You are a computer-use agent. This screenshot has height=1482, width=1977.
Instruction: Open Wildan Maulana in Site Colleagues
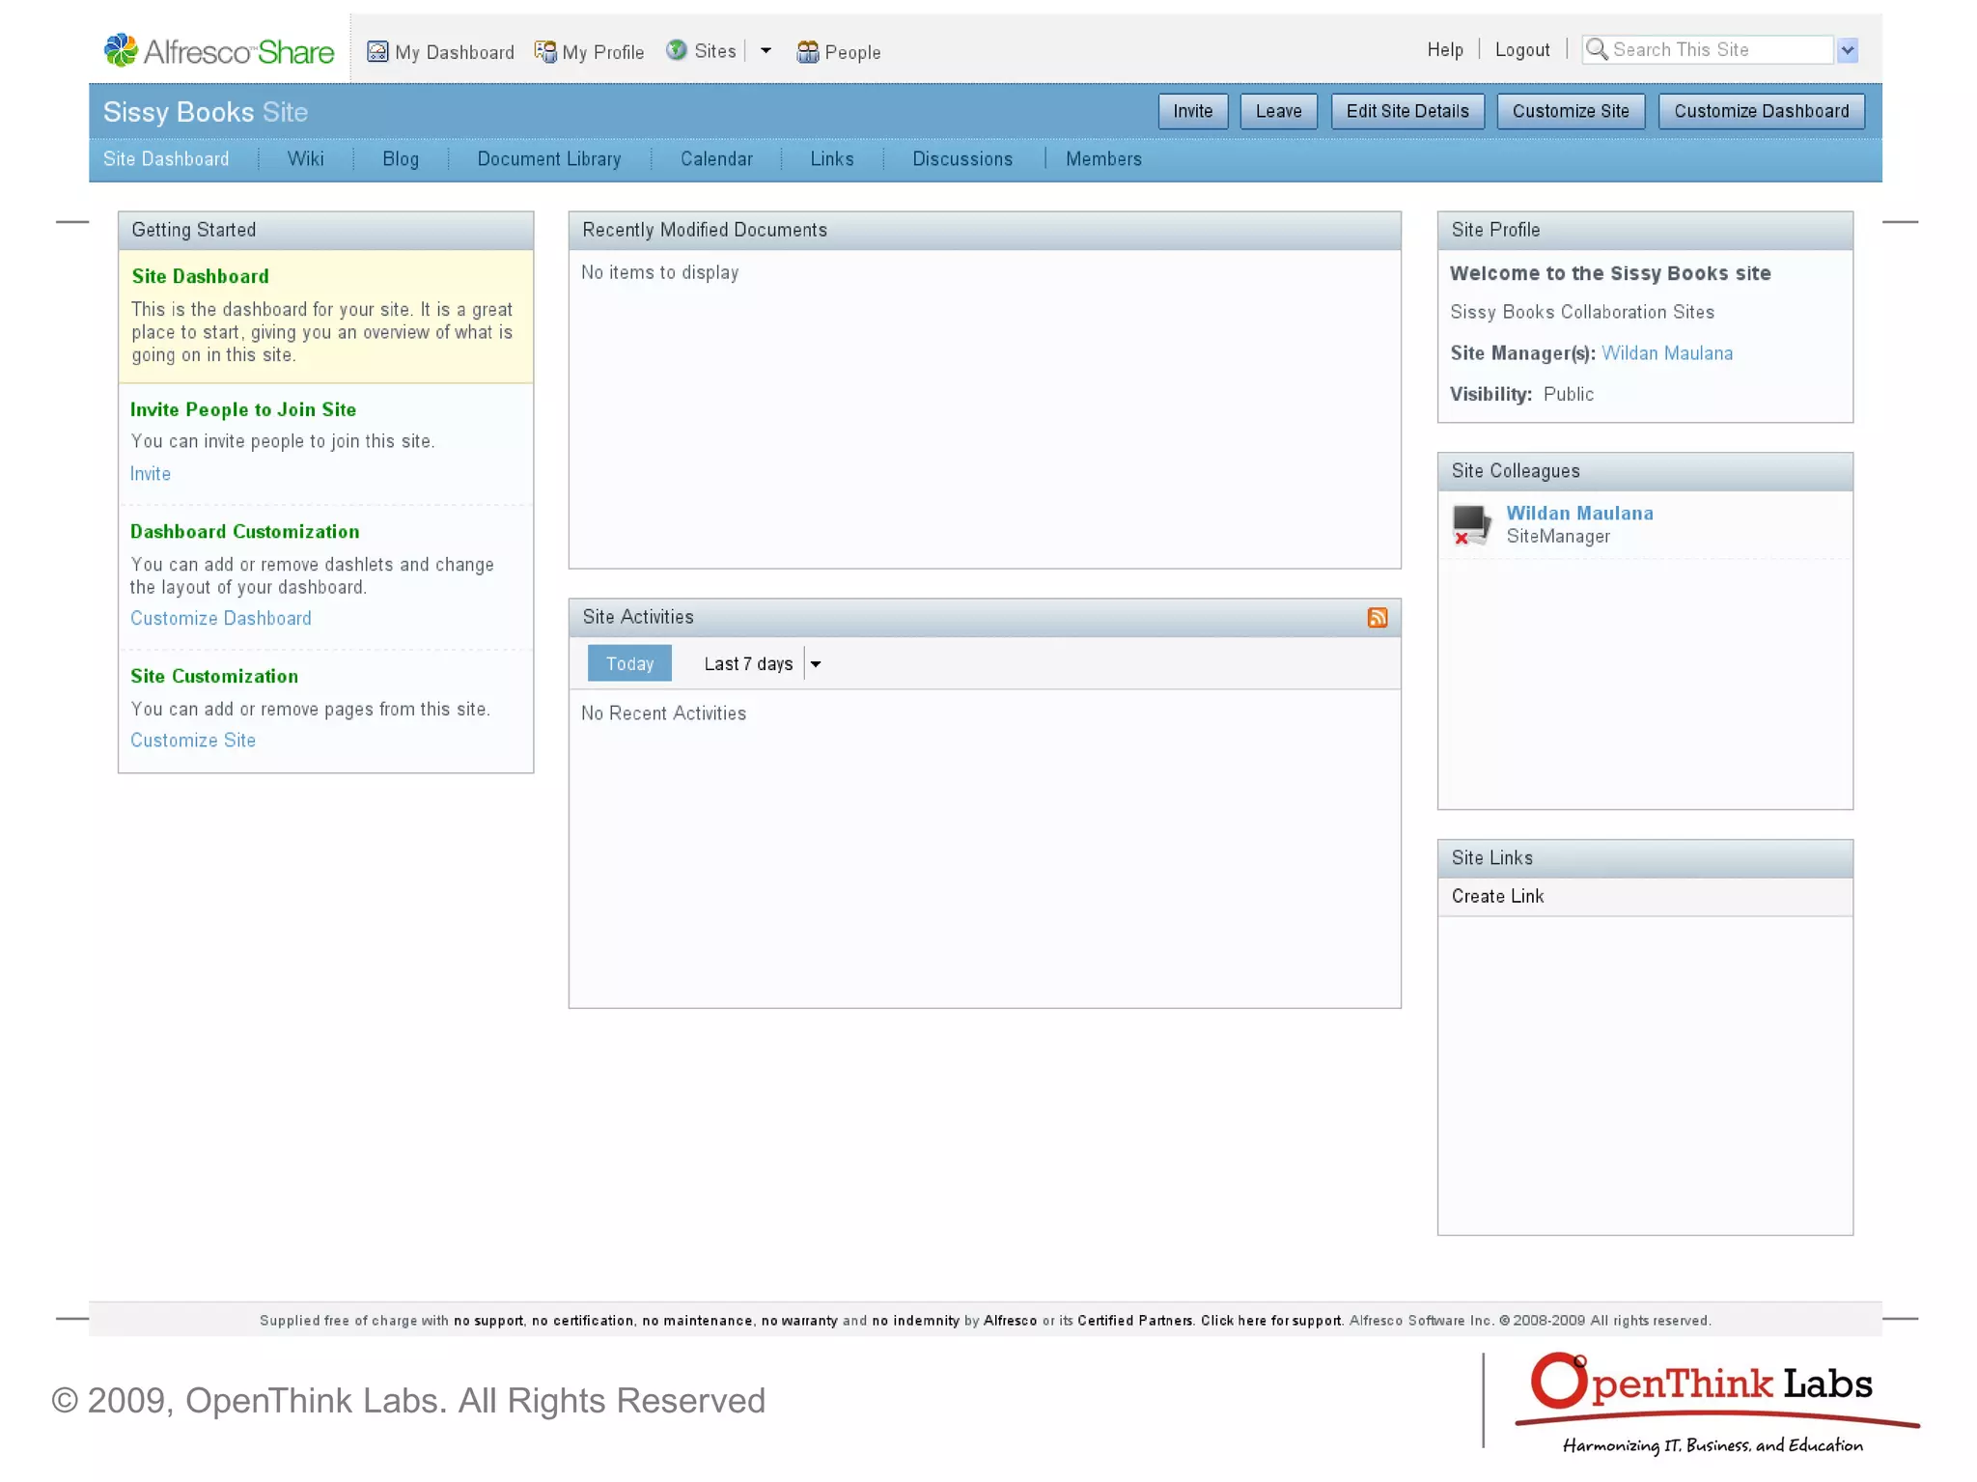click(1579, 514)
